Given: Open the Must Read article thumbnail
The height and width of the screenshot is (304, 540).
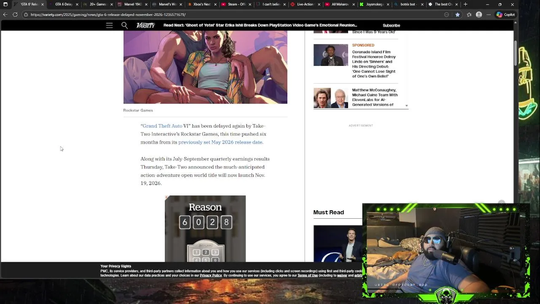Looking at the screenshot, I should (x=337, y=244).
